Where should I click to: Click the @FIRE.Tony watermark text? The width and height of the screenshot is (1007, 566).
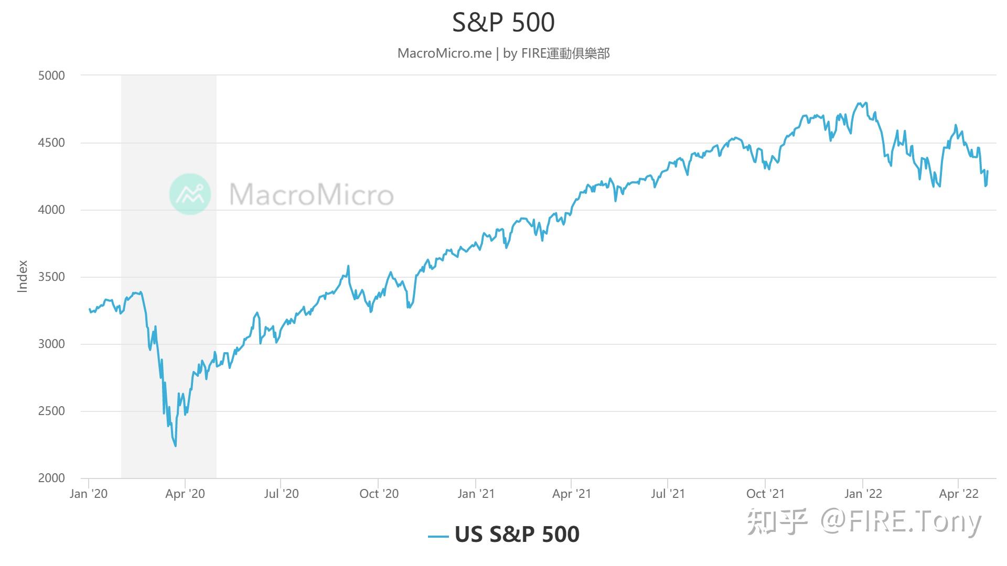(901, 521)
